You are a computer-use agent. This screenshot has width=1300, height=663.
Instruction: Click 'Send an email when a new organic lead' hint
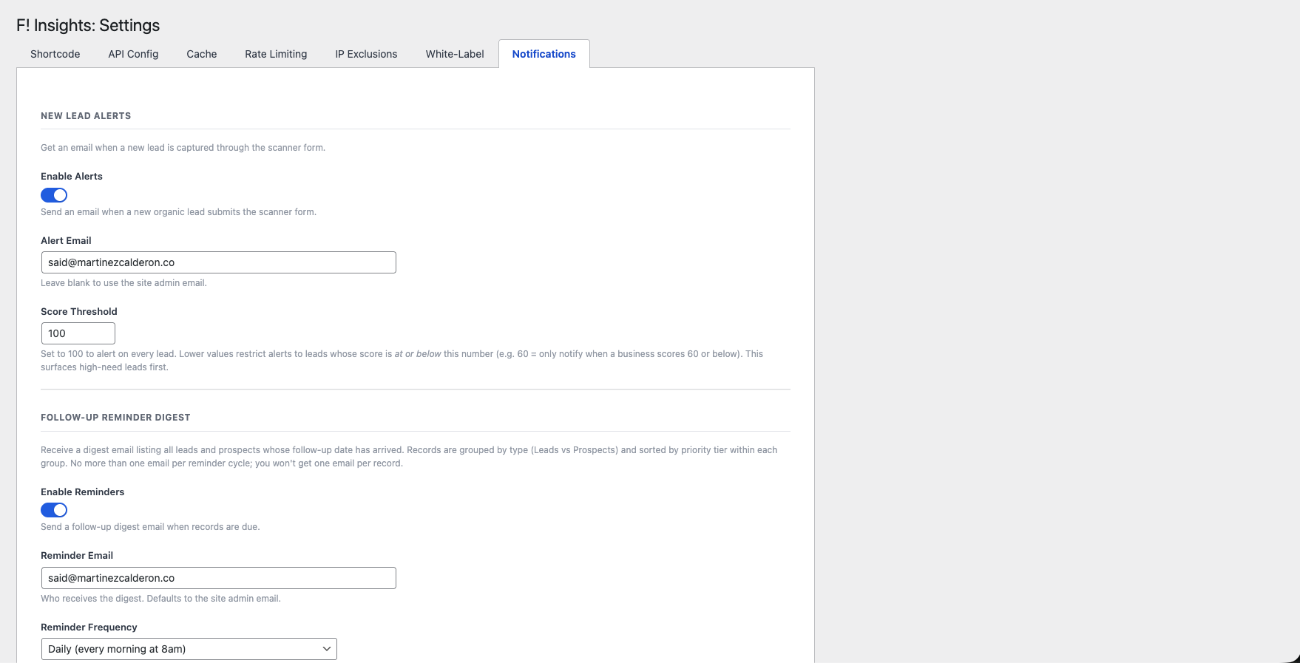[x=178, y=212]
